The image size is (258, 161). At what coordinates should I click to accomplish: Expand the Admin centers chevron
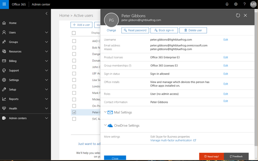(47, 118)
